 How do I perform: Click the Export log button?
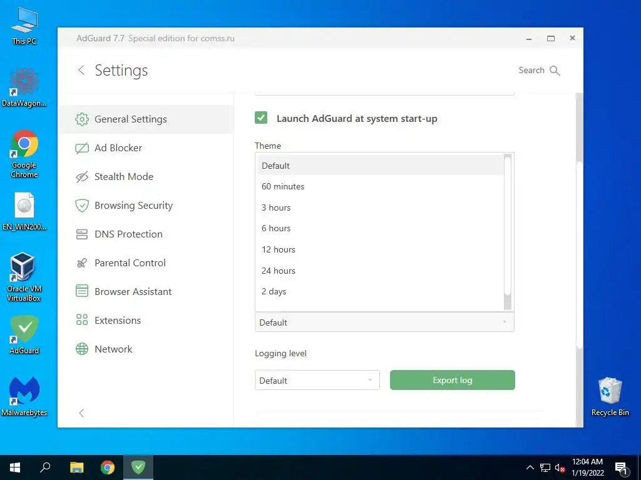[x=452, y=380]
